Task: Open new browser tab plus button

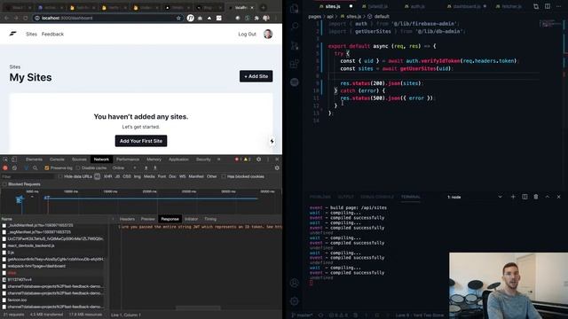Action: click(x=264, y=7)
